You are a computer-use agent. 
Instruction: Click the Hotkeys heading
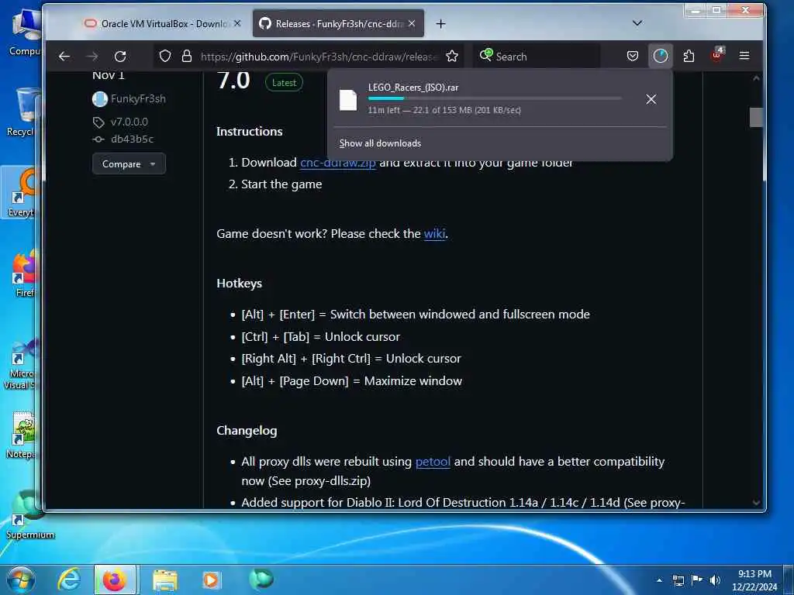click(239, 284)
